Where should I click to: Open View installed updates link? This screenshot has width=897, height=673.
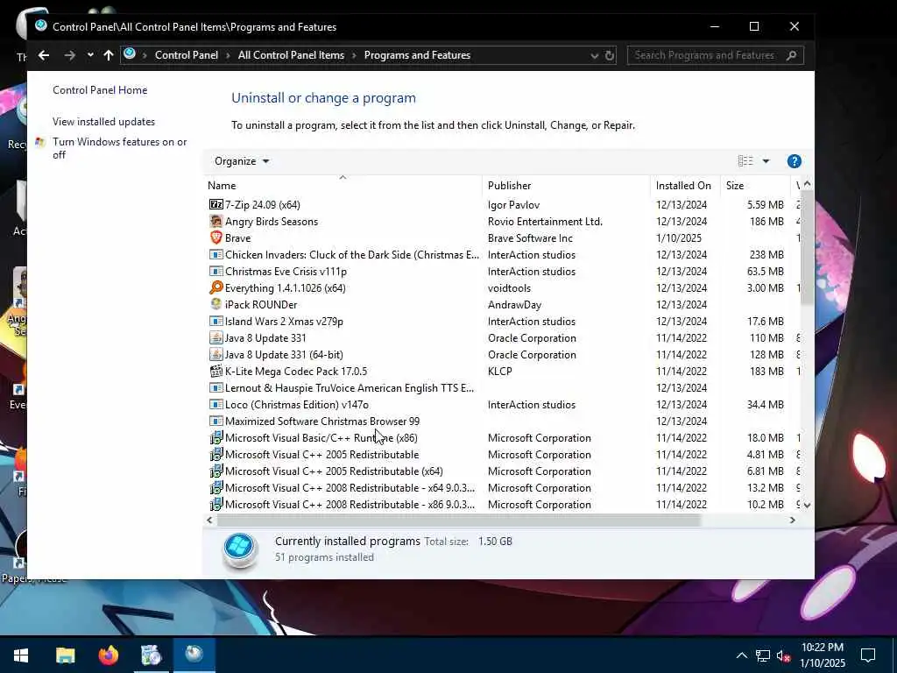[x=103, y=121]
